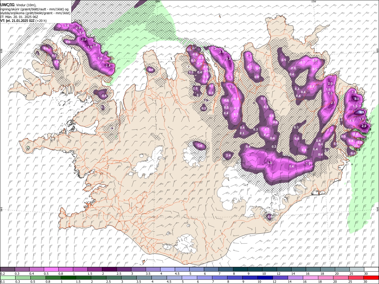The width and height of the screenshot is (379, 284).
Task: Click the '15W' longitude label
Action: click(313, 1)
